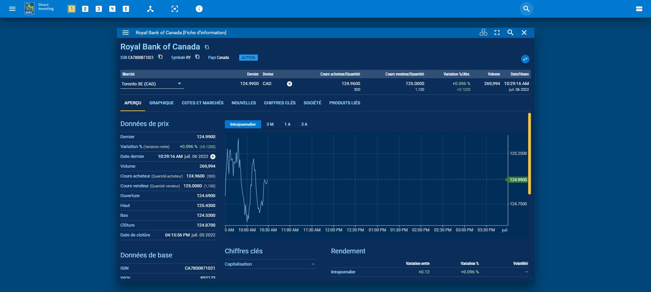Click the blue swap arrows button

(x=525, y=59)
